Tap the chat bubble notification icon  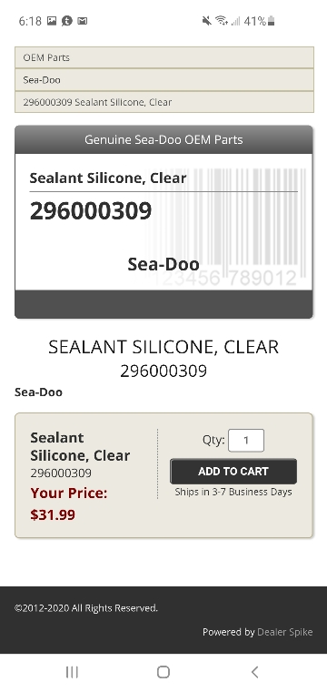(67, 20)
